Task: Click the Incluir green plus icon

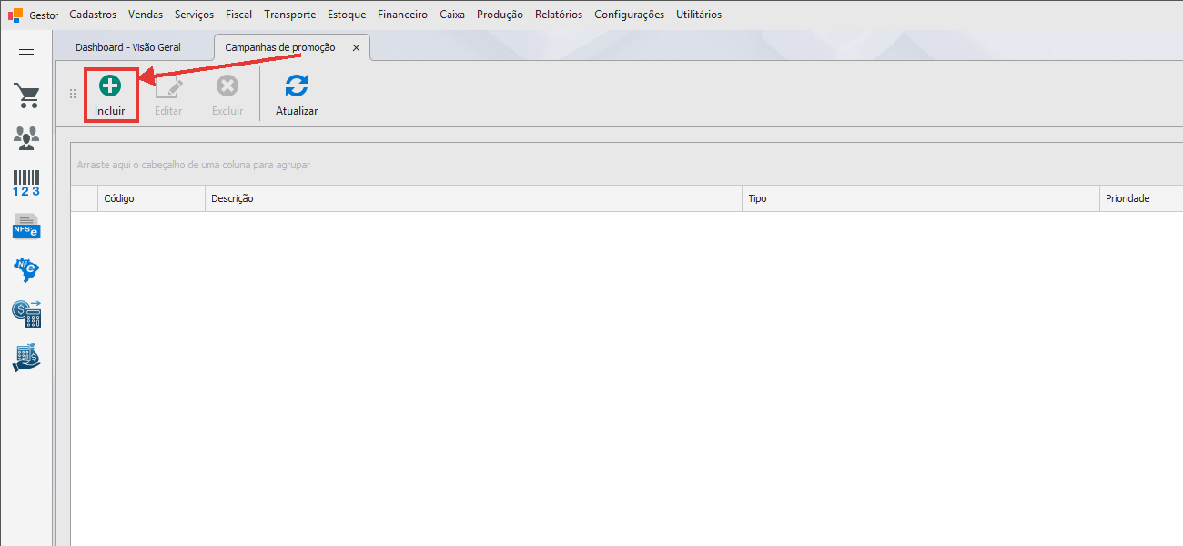Action: pos(110,86)
